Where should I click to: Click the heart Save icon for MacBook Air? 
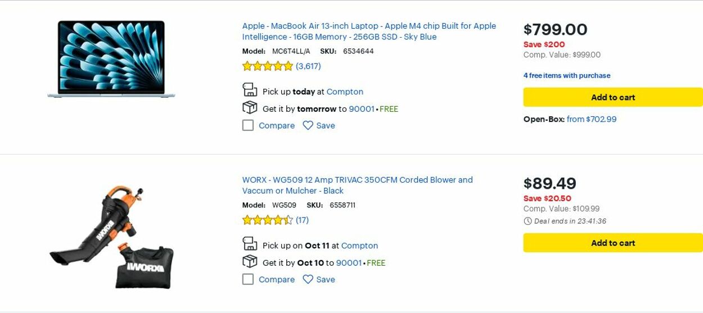pos(308,125)
